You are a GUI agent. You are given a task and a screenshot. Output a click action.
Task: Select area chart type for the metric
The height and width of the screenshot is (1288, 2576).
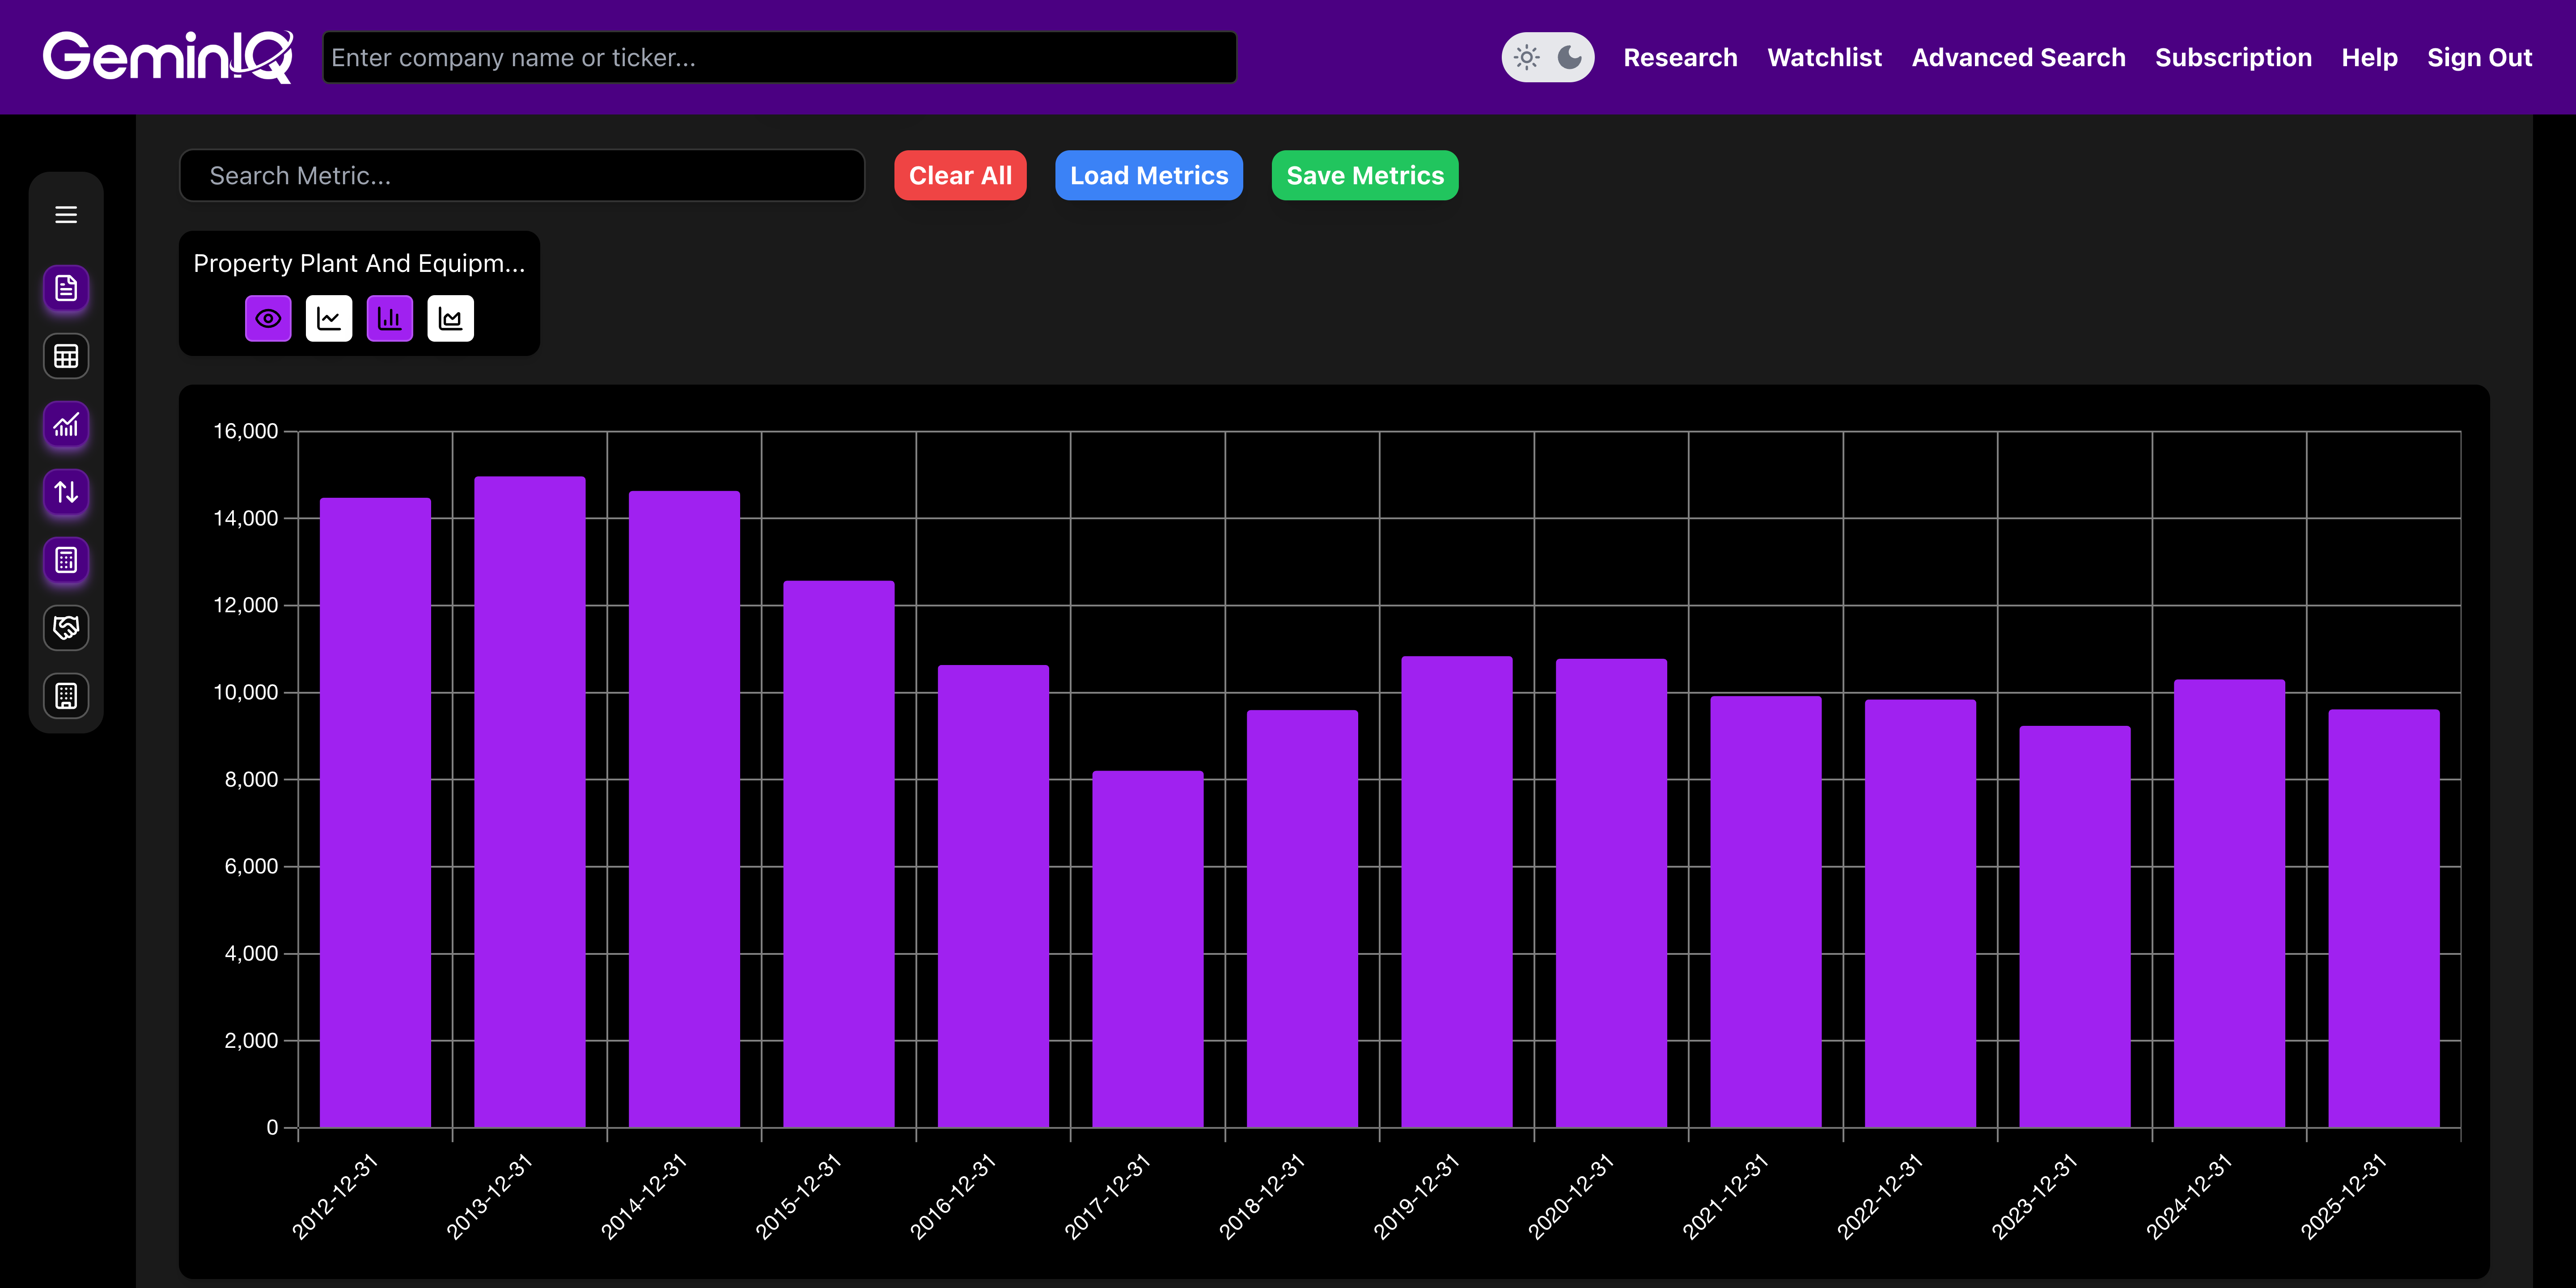click(x=450, y=319)
